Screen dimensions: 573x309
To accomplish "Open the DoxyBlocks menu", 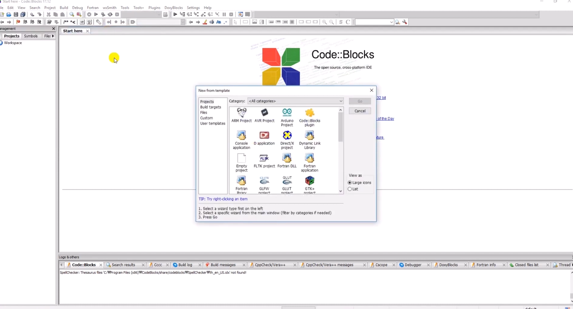I will [x=173, y=8].
